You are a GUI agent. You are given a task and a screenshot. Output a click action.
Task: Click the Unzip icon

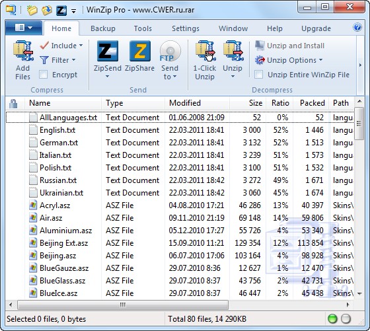(x=233, y=51)
